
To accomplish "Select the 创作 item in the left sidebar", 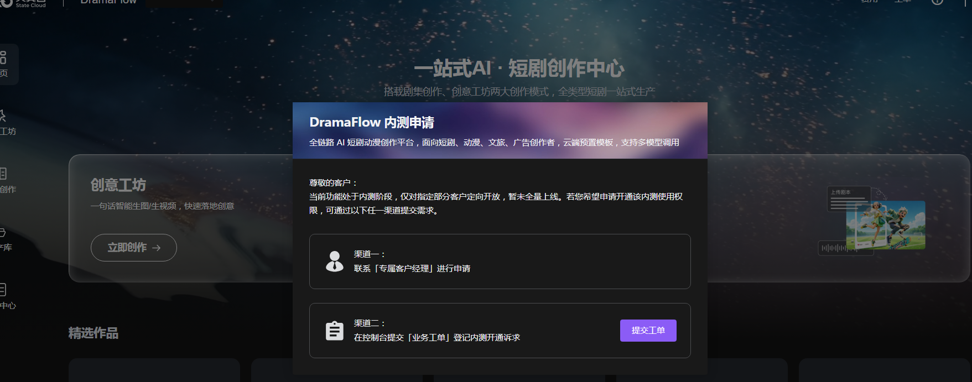I will point(7,181).
